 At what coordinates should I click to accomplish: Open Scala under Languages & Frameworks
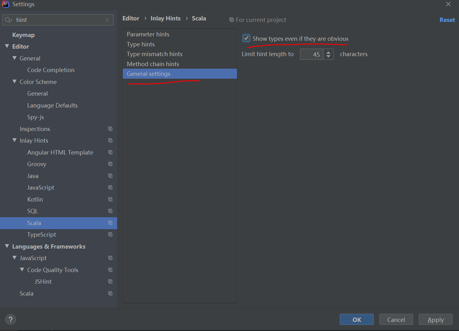click(27, 293)
